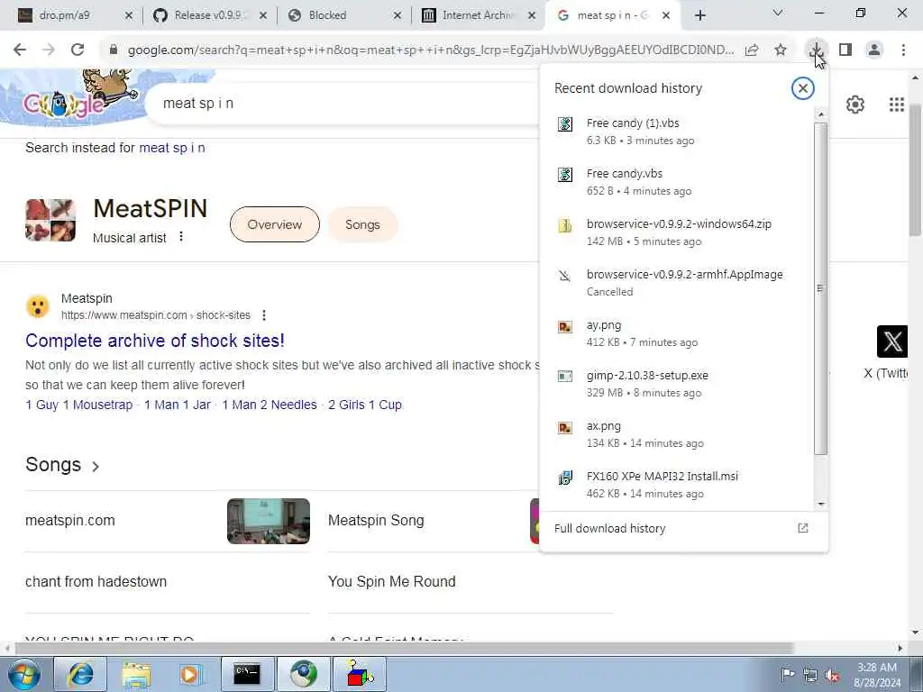Switch to the GitHub Release v0.9.9 tab
Image resolution: width=923 pixels, height=692 pixels.
(209, 15)
